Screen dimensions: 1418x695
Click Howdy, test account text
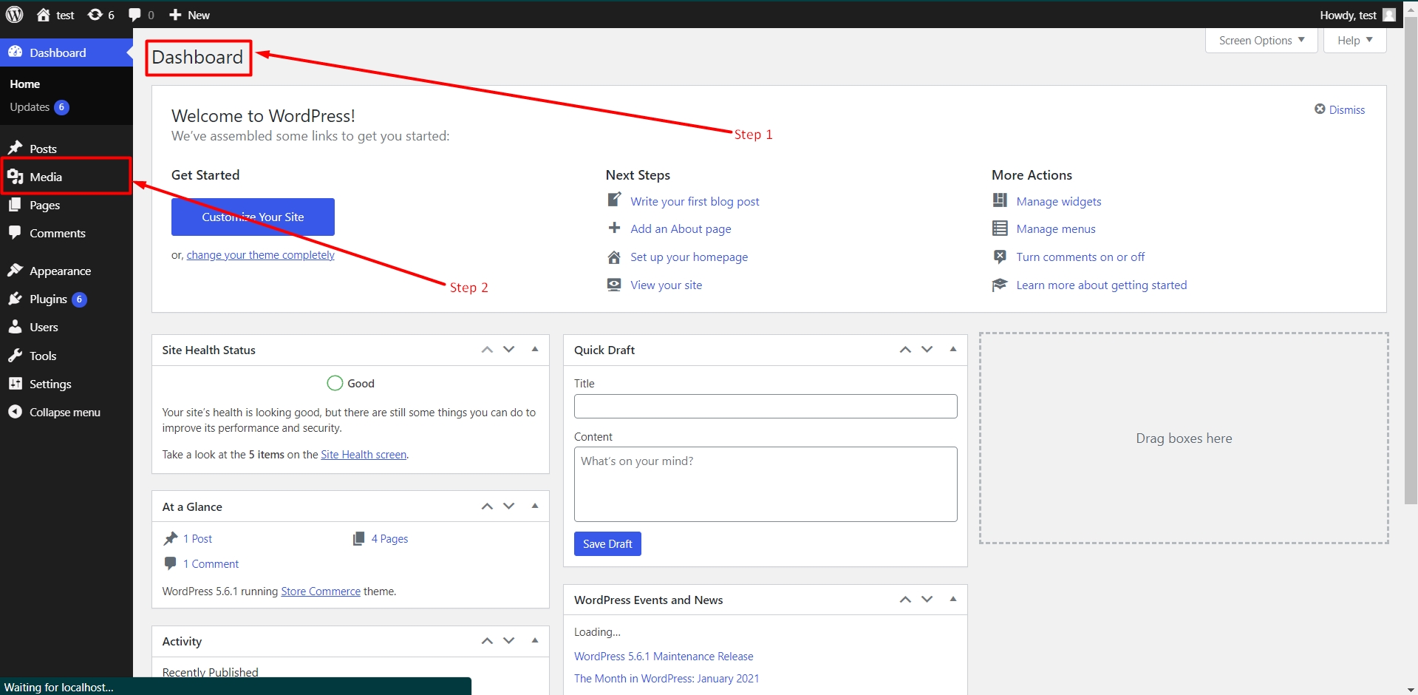(x=1348, y=15)
